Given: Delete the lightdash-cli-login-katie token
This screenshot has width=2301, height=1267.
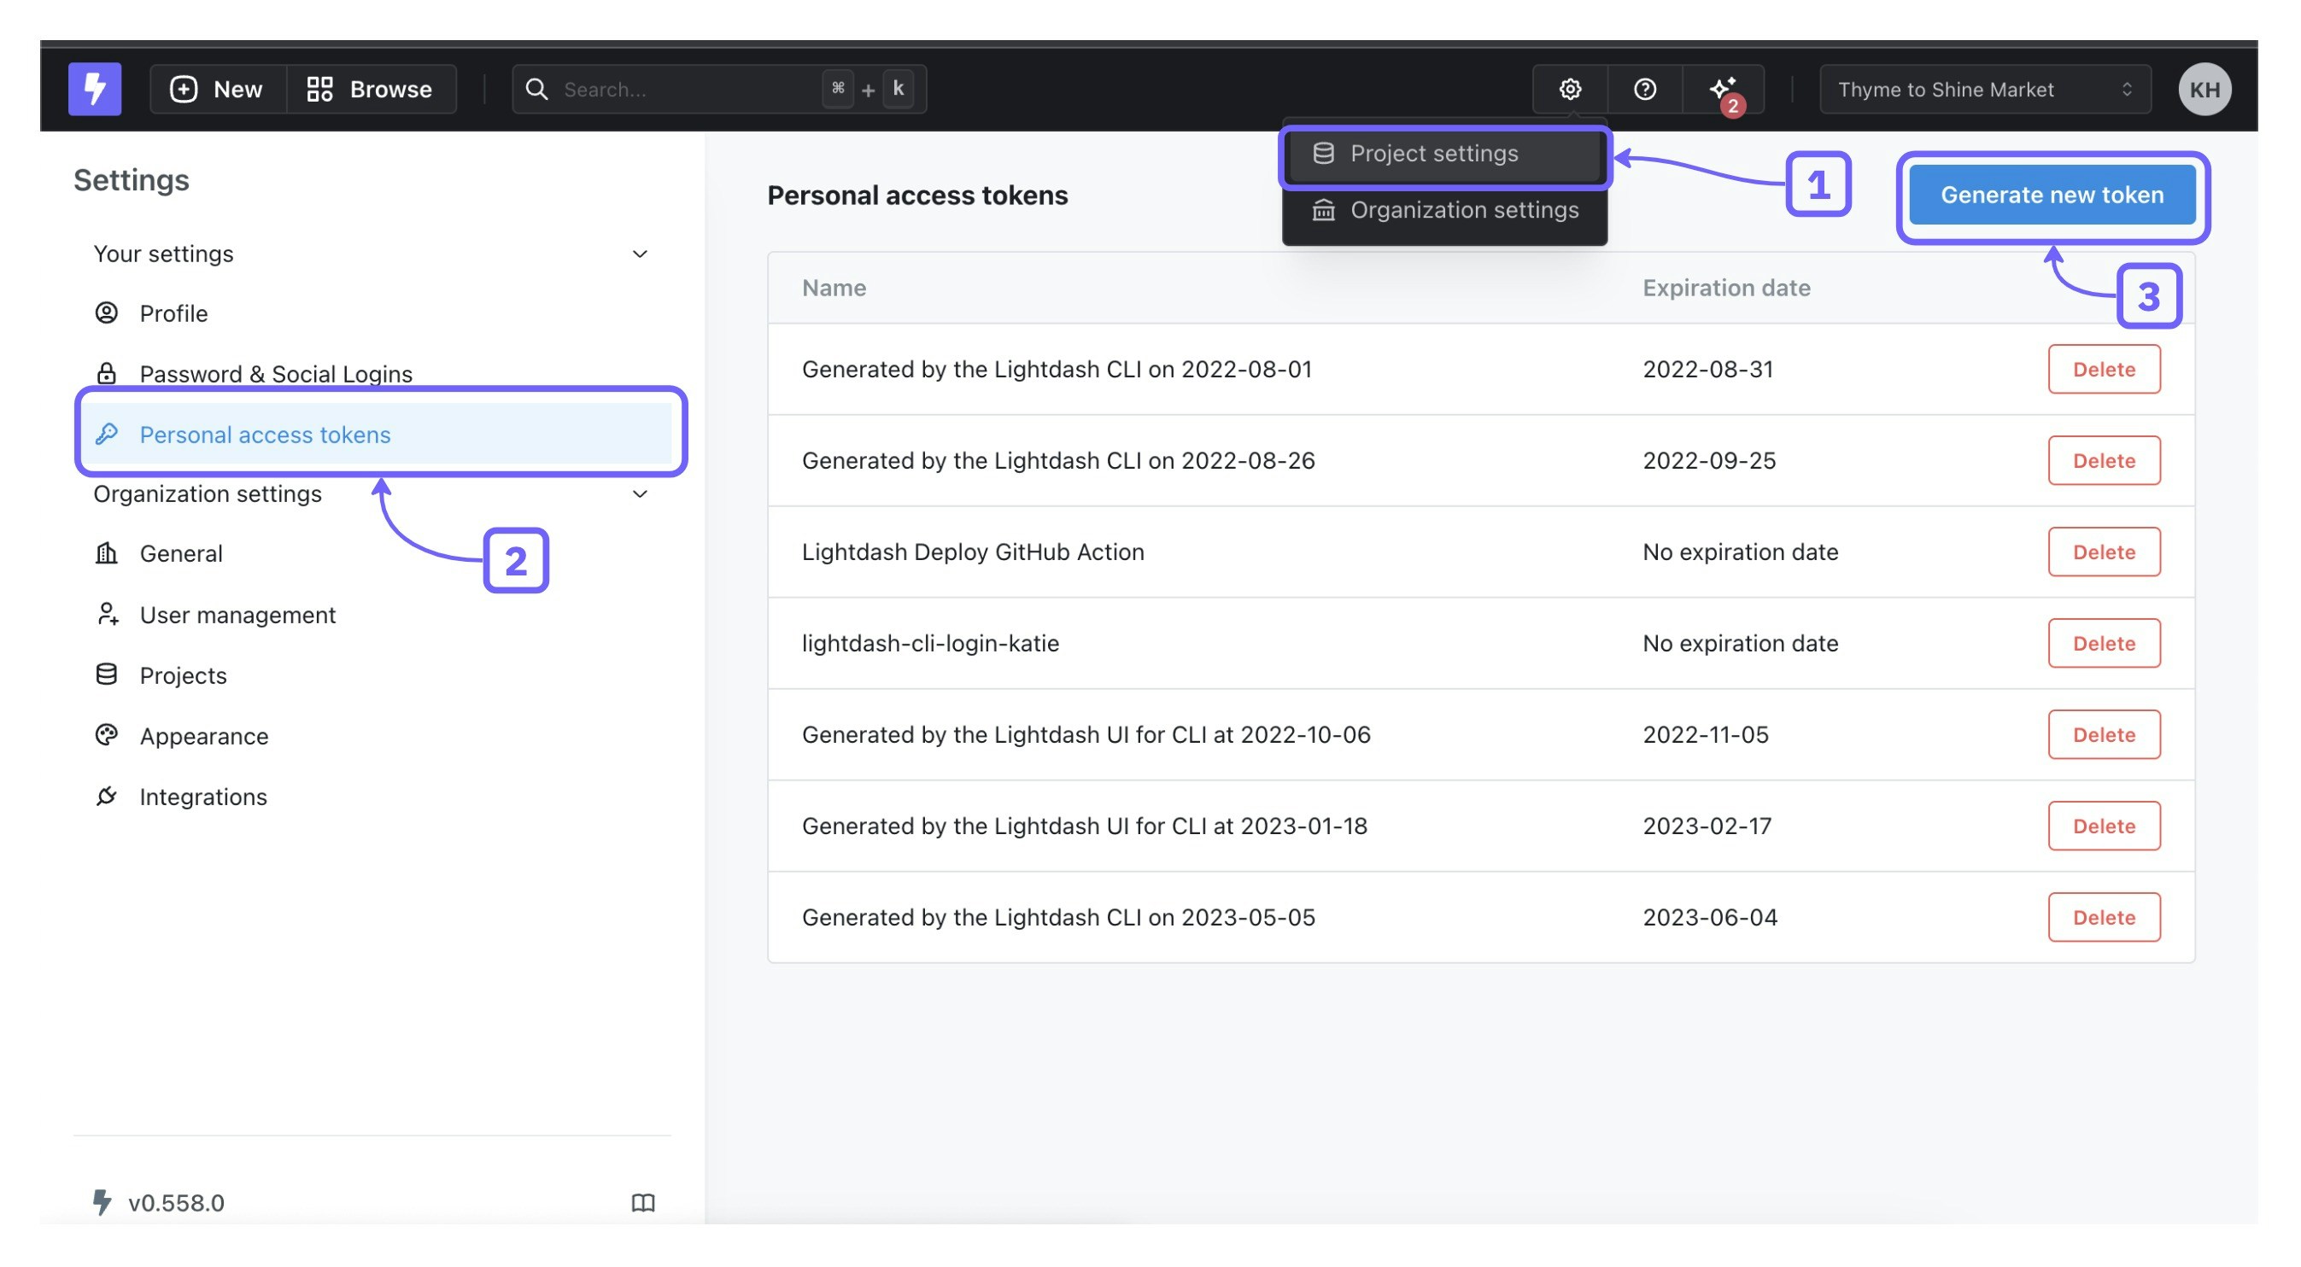Looking at the screenshot, I should click(2103, 643).
